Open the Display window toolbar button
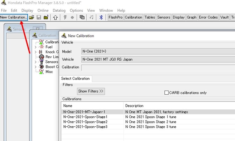 click(179, 17)
